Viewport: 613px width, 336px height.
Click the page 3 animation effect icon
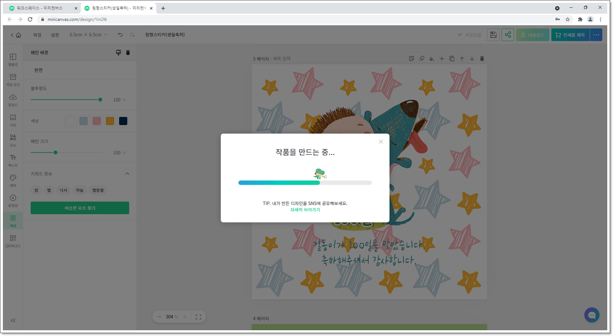(x=421, y=58)
